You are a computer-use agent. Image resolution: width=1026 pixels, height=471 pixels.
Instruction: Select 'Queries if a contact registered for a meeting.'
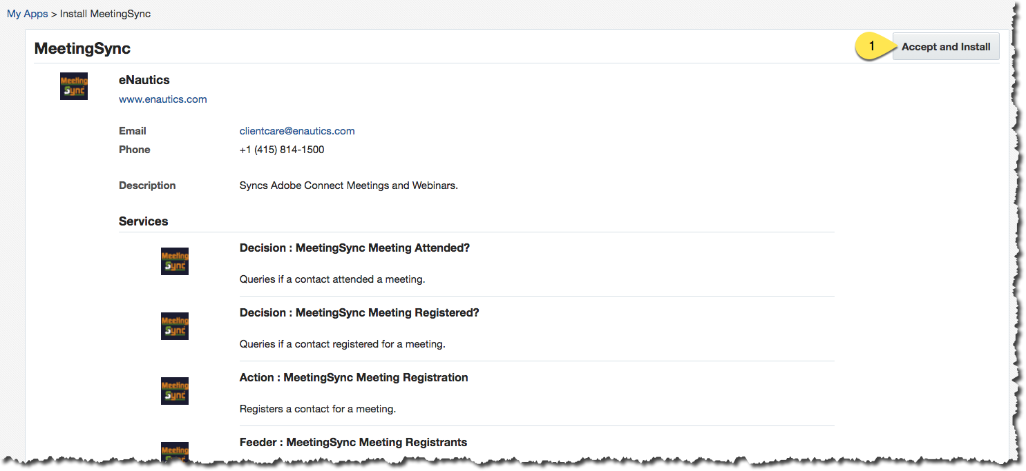pyautogui.click(x=343, y=344)
